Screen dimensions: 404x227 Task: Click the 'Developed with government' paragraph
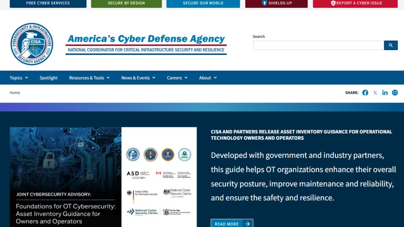point(304,177)
